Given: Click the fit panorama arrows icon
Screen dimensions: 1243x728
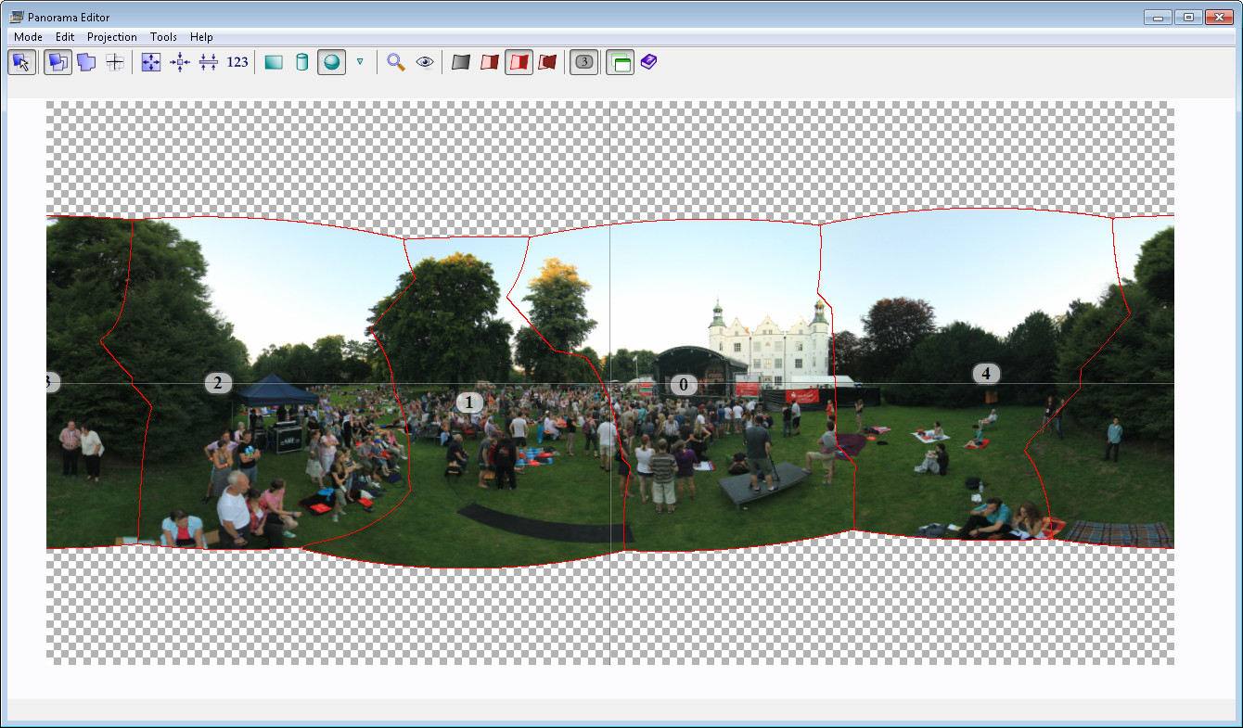Looking at the screenshot, I should [151, 62].
